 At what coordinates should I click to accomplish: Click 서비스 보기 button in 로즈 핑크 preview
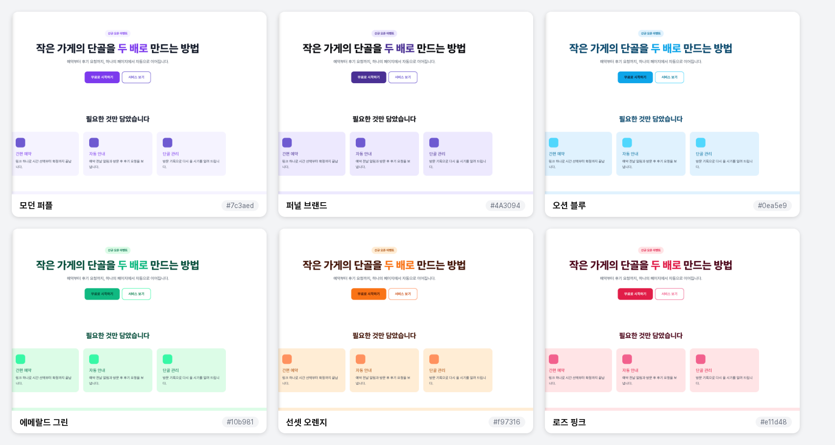click(669, 294)
